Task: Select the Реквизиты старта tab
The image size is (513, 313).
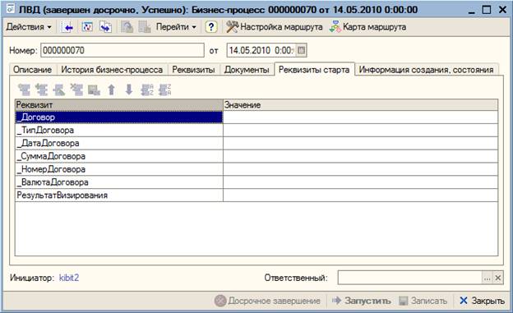Action: [314, 69]
